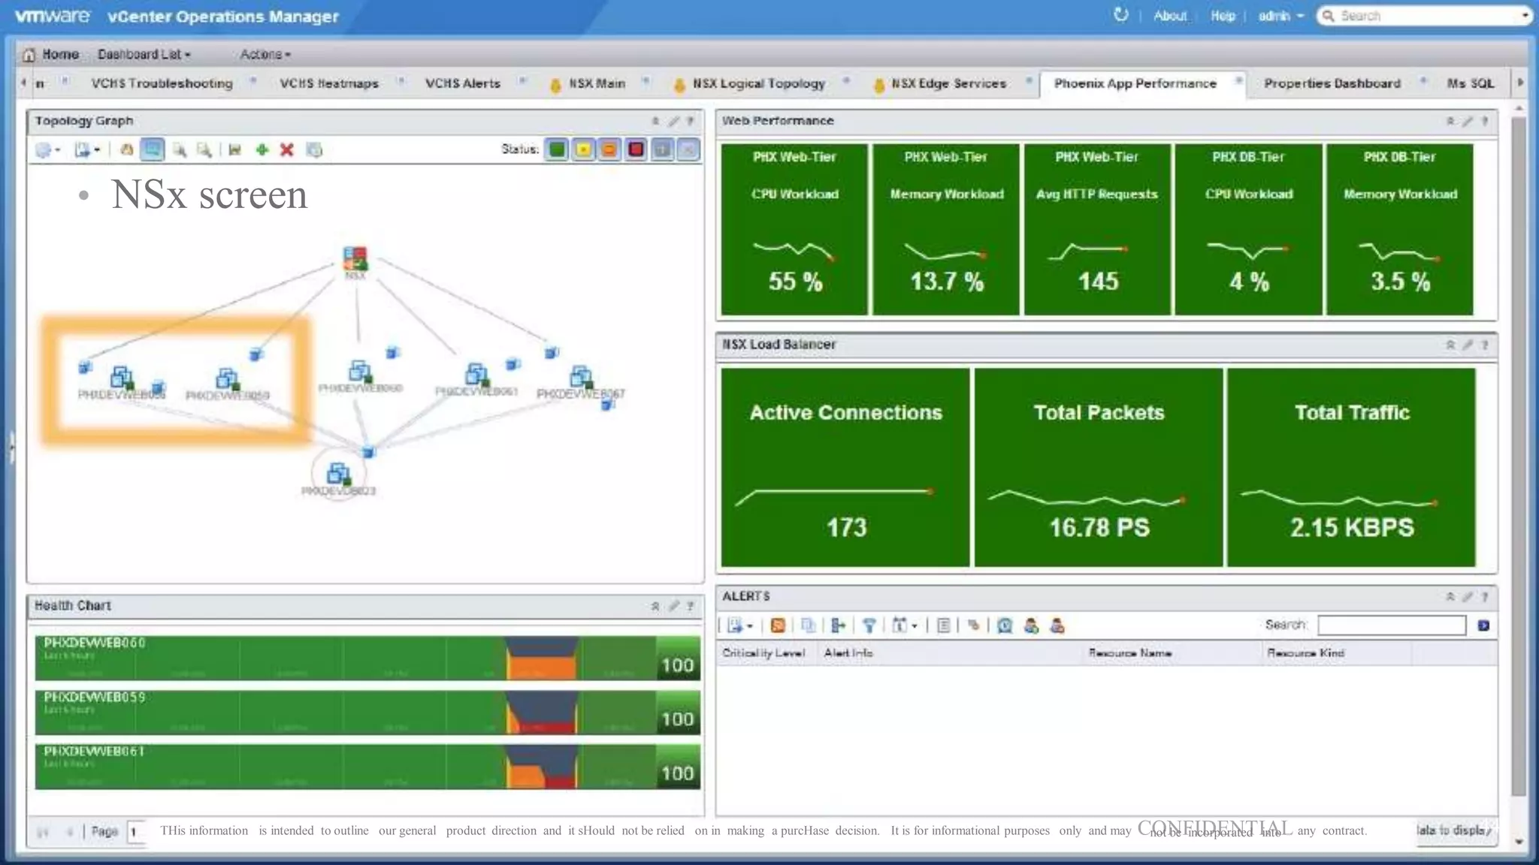Click the clock icon in Alerts toolbar
Image resolution: width=1539 pixels, height=865 pixels.
pos(1005,625)
